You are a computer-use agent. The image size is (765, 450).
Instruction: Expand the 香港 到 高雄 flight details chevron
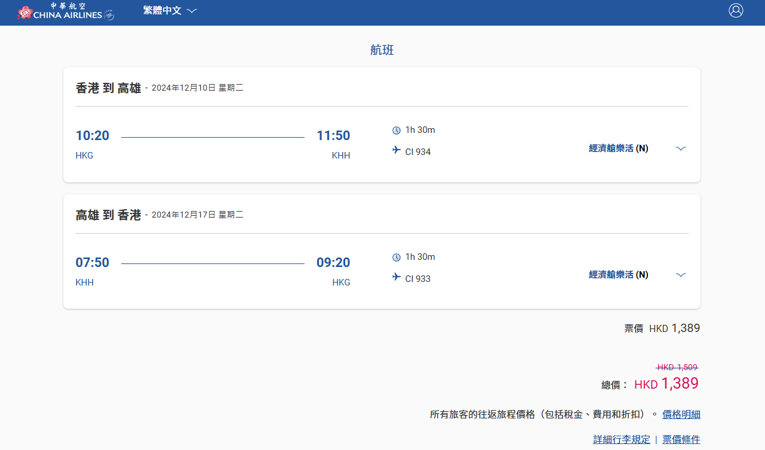(681, 148)
